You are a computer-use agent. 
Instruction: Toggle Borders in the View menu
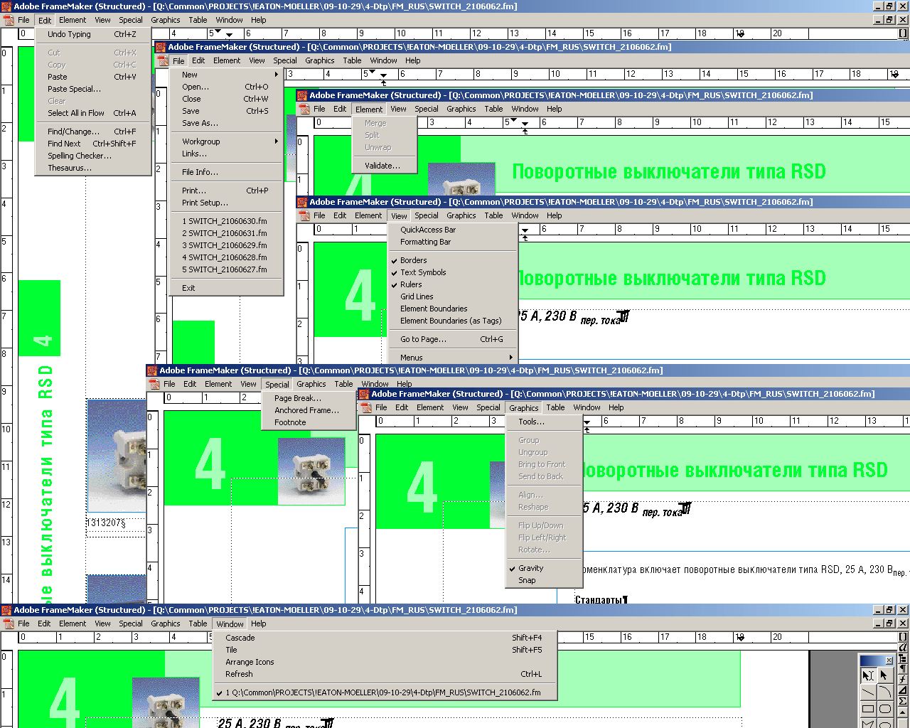click(452, 260)
